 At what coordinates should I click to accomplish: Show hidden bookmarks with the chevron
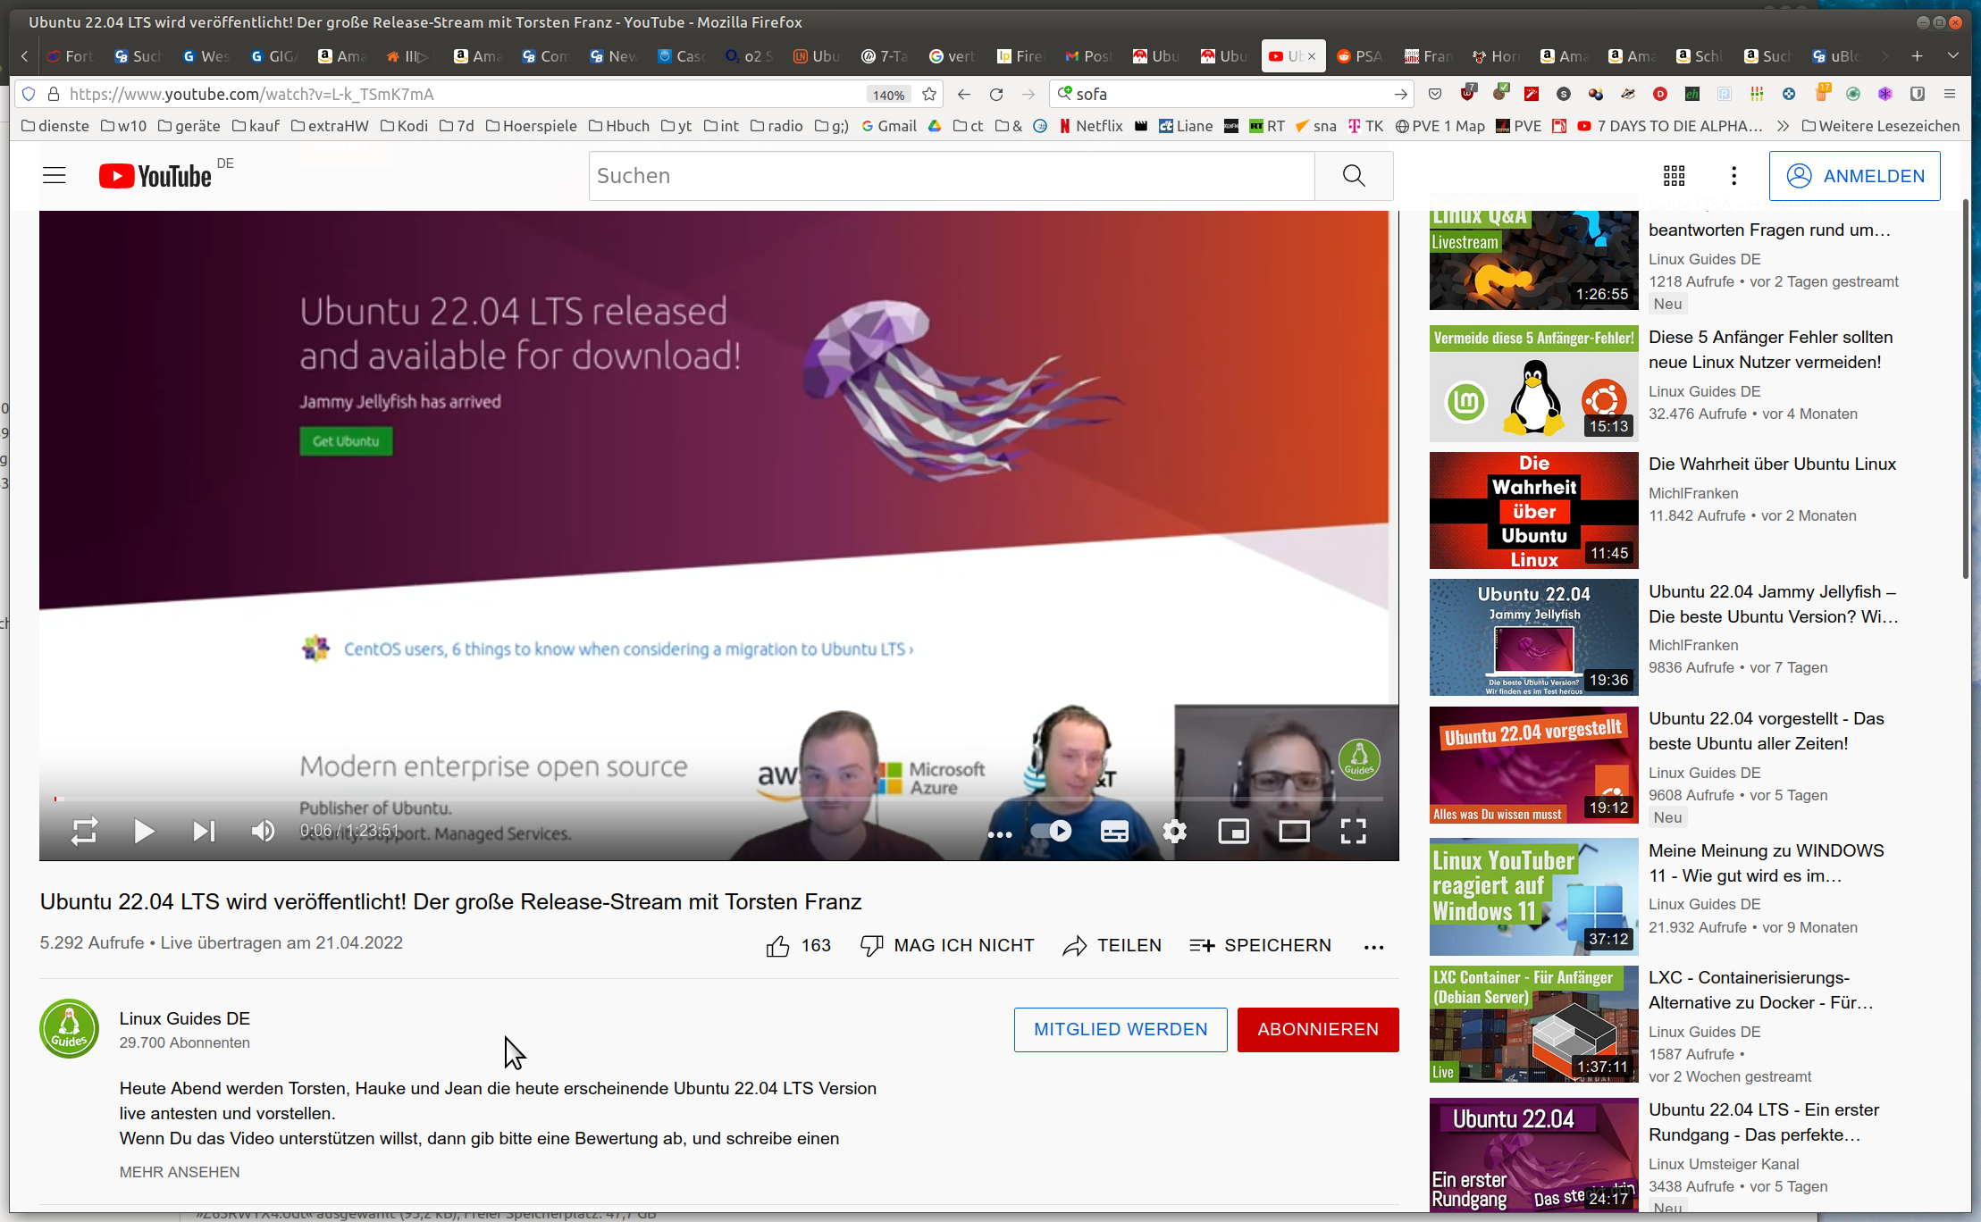(1783, 126)
